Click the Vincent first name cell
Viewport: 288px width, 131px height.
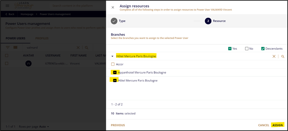[x=75, y=64]
